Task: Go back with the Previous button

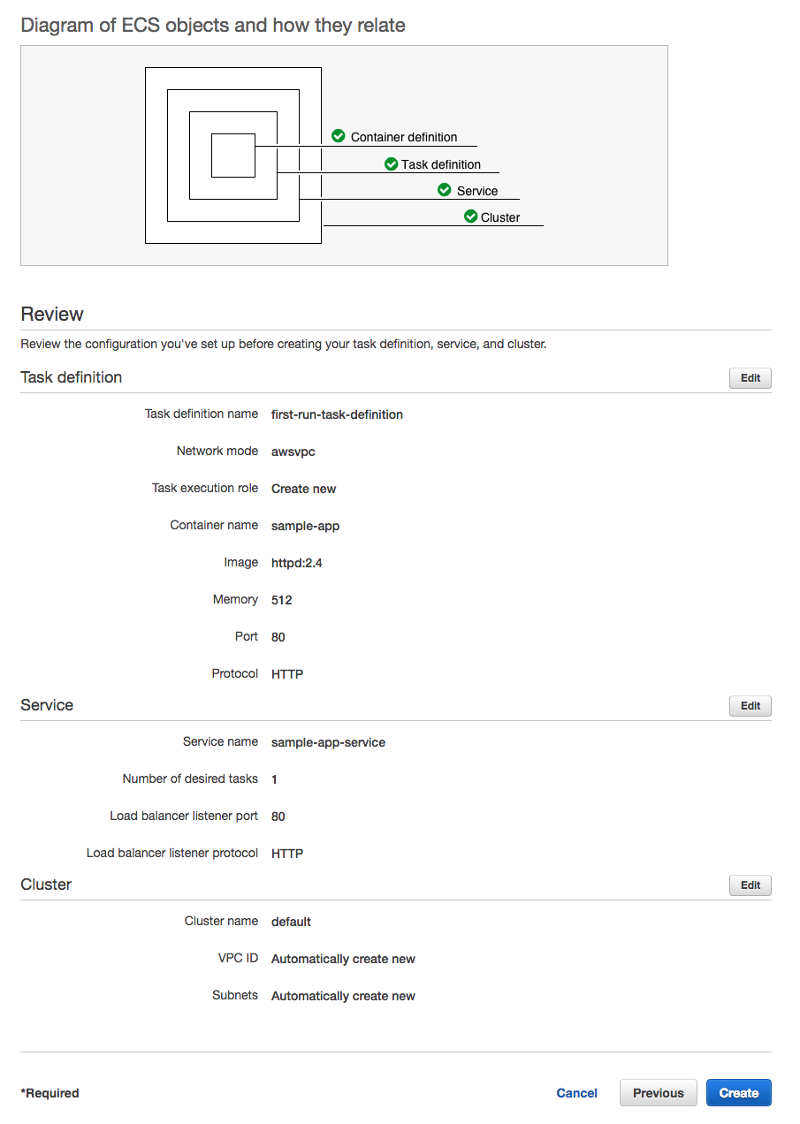Action: tap(658, 1093)
